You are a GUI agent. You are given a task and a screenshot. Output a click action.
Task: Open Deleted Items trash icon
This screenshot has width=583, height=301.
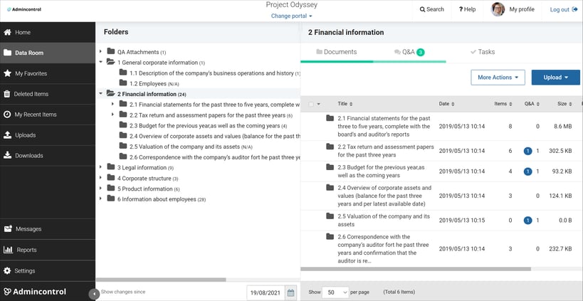7,94
